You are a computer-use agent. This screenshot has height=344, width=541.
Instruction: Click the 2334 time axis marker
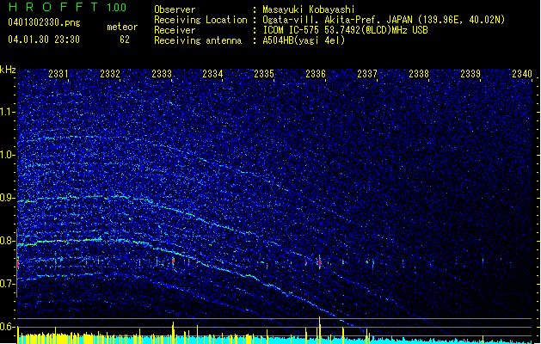click(212, 73)
